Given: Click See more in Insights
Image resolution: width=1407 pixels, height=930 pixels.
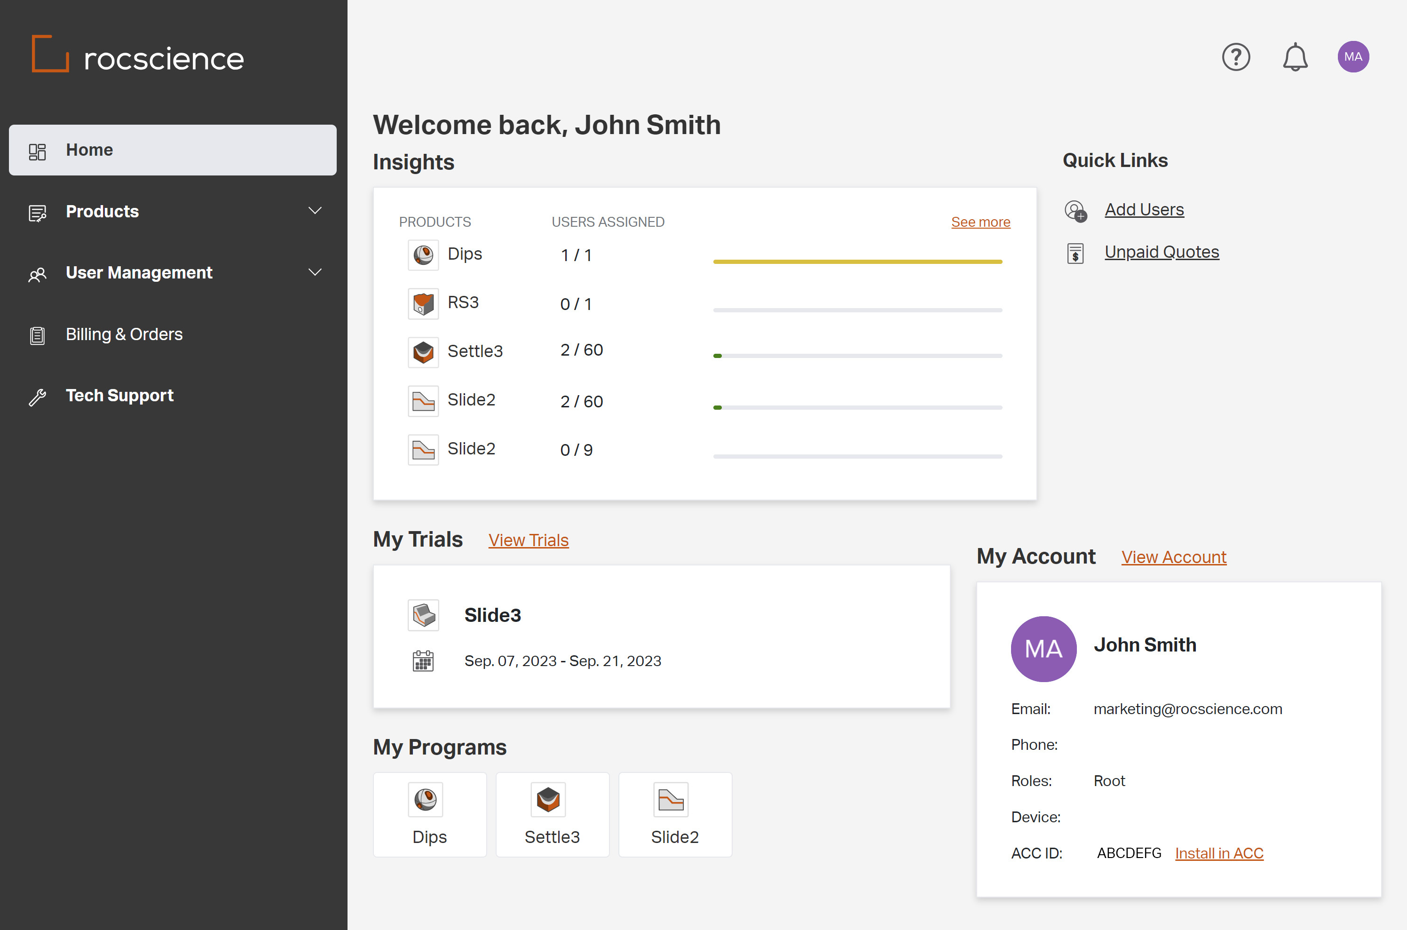Looking at the screenshot, I should [980, 222].
